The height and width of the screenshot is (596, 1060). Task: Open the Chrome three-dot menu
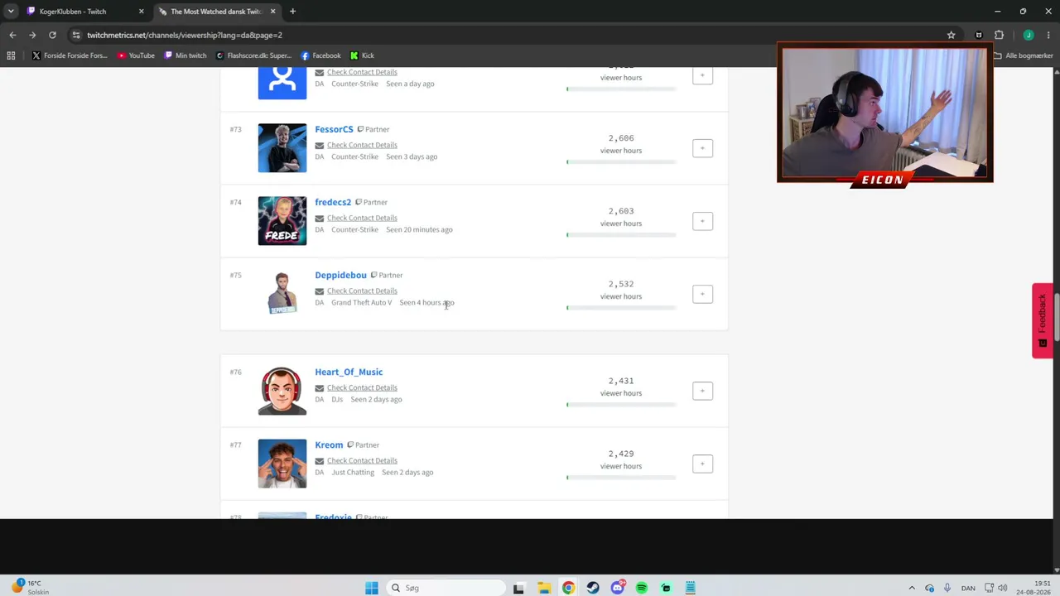(1048, 35)
